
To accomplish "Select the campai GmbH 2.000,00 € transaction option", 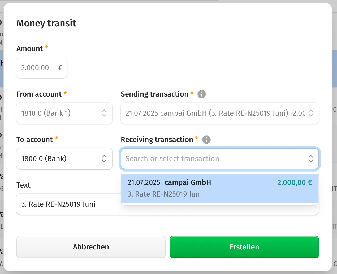I will (x=220, y=188).
